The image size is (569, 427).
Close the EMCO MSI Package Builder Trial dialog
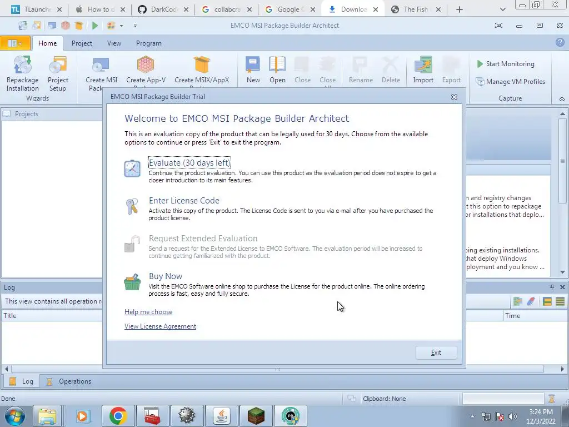pyautogui.click(x=454, y=97)
